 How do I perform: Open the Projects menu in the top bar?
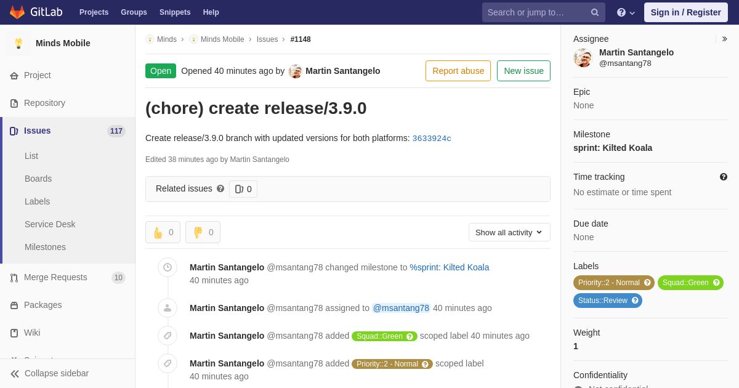point(94,12)
